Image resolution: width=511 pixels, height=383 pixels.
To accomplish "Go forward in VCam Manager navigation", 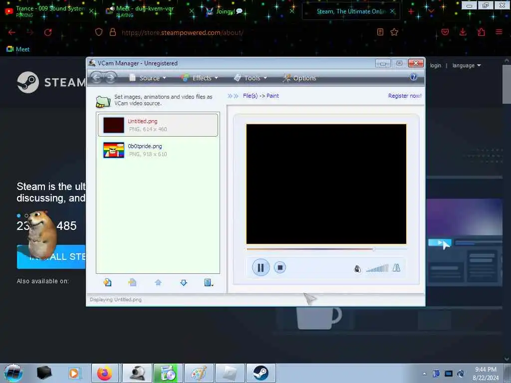I will point(111,78).
